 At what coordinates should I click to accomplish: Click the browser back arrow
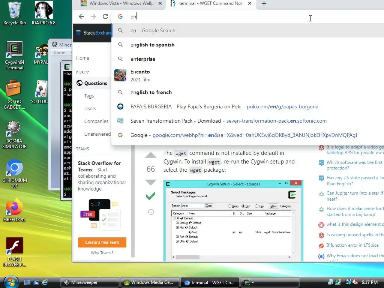pyautogui.click(x=81, y=16)
